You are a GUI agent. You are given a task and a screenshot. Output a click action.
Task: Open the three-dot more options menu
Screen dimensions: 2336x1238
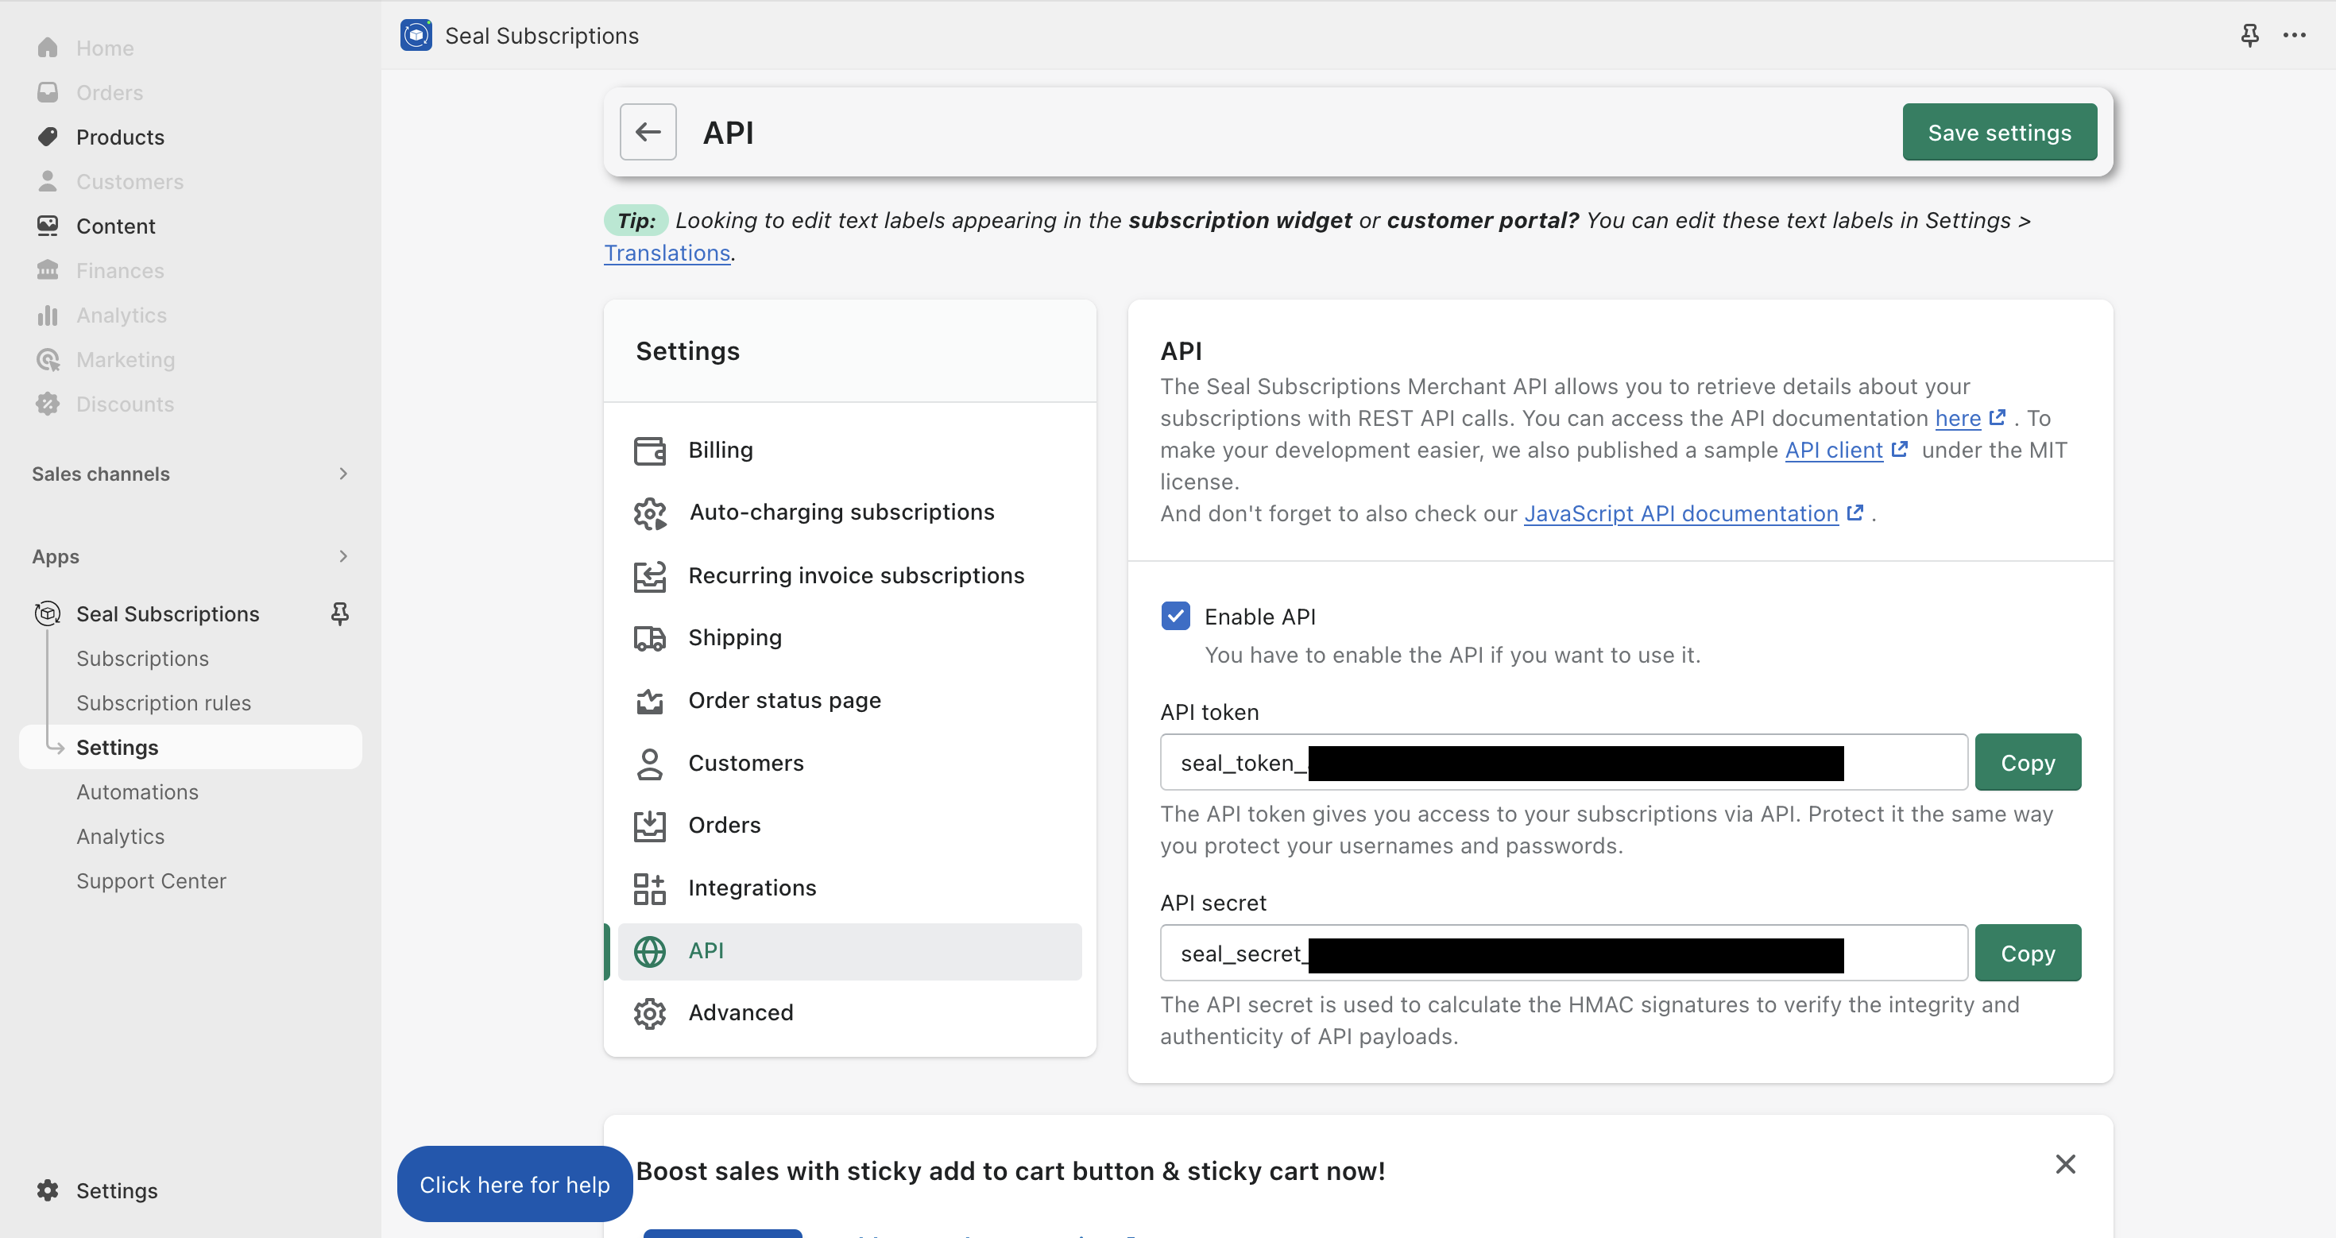tap(2295, 36)
